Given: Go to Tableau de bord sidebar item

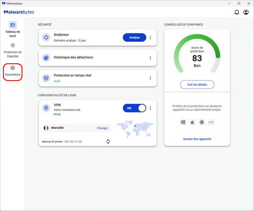Looking at the screenshot, I should pyautogui.click(x=13, y=30).
